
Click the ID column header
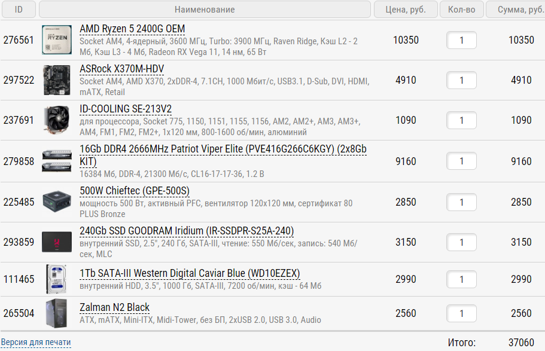19,10
